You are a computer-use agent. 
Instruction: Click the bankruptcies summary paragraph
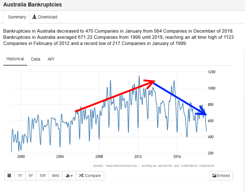(118, 37)
